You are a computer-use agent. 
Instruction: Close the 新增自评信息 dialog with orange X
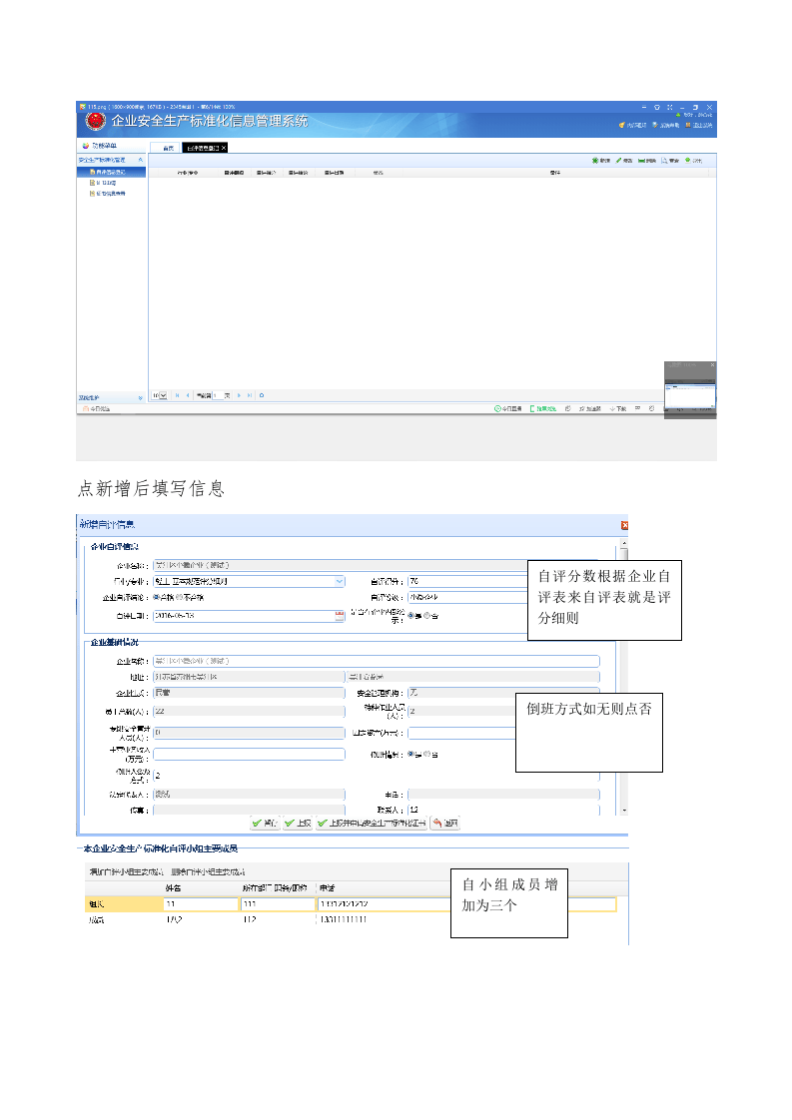point(624,525)
